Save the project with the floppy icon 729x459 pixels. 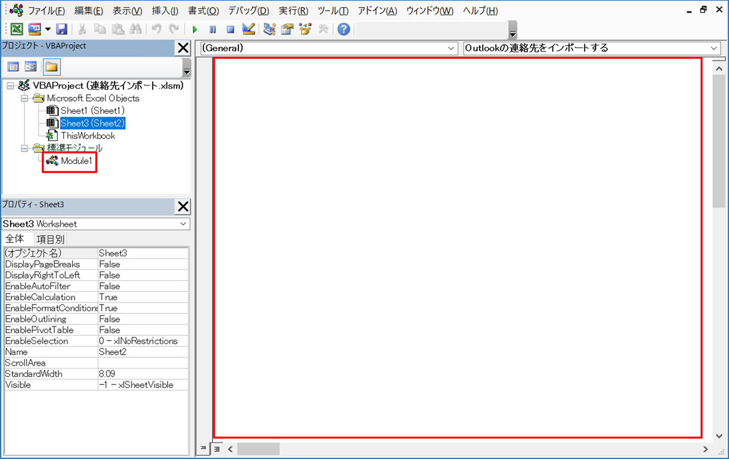click(62, 29)
